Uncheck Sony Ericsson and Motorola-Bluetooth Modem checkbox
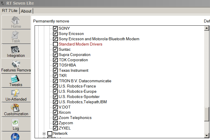Image resolution: width=210 pixels, height=140 pixels. (x=55, y=39)
